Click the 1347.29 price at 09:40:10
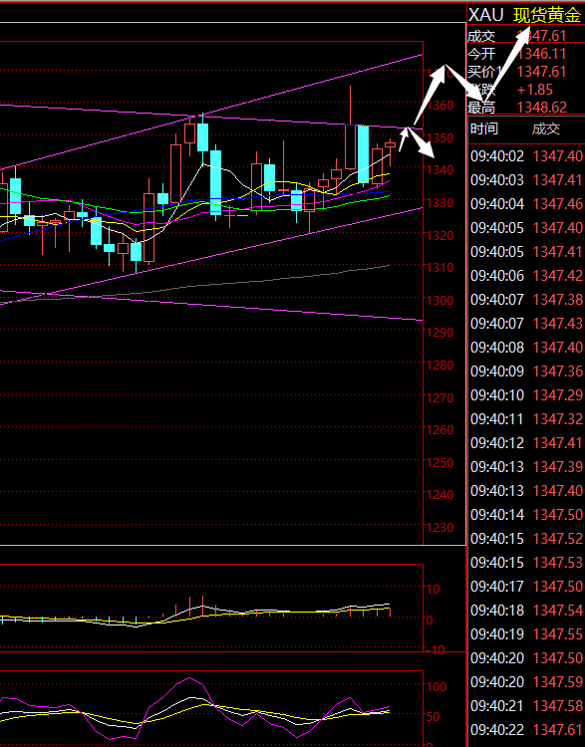The height and width of the screenshot is (747, 585). [558, 395]
